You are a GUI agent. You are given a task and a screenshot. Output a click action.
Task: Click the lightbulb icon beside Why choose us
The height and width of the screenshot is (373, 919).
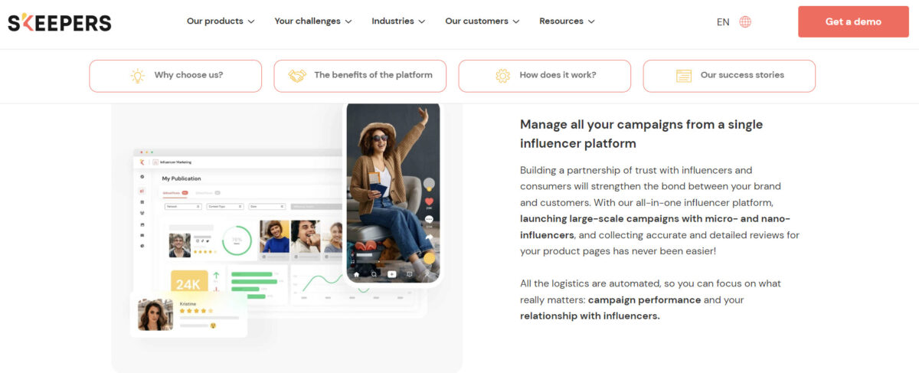[x=137, y=75]
